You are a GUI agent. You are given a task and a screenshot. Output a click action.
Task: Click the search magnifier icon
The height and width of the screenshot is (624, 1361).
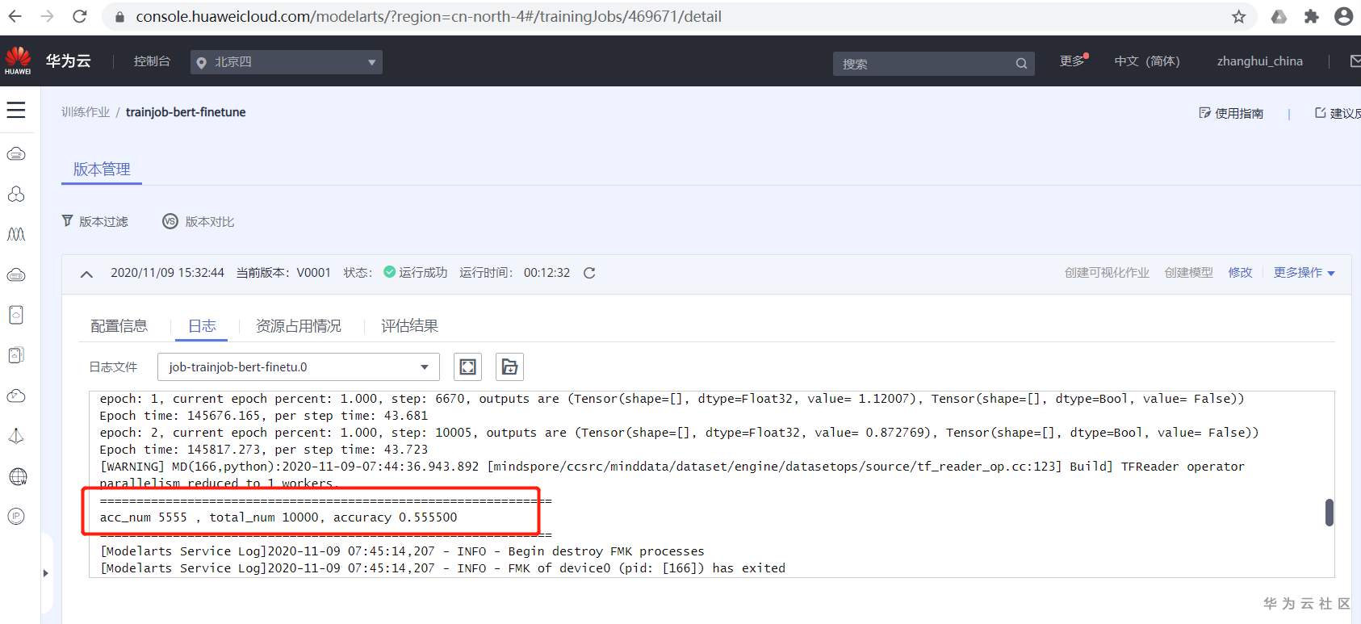click(1021, 64)
